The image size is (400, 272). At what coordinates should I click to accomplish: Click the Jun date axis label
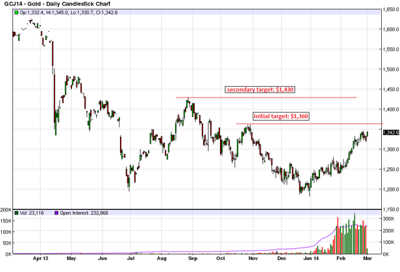point(102,258)
